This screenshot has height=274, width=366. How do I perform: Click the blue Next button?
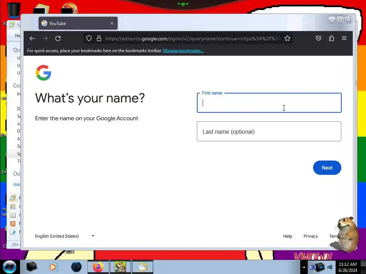[327, 168]
